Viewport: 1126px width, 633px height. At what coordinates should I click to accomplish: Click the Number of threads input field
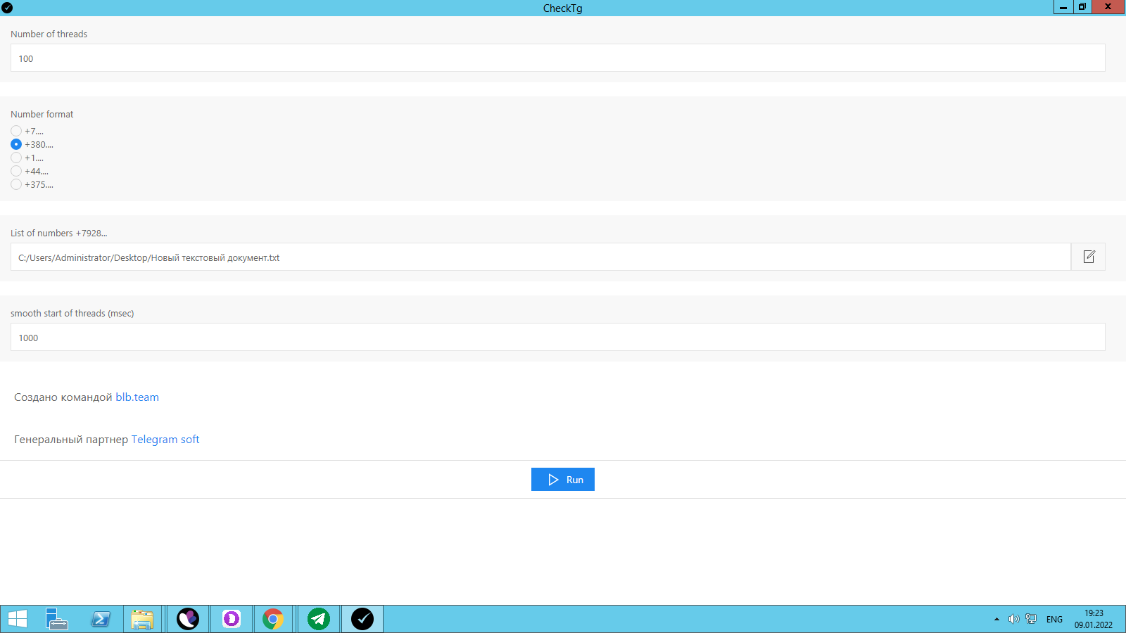click(x=557, y=58)
